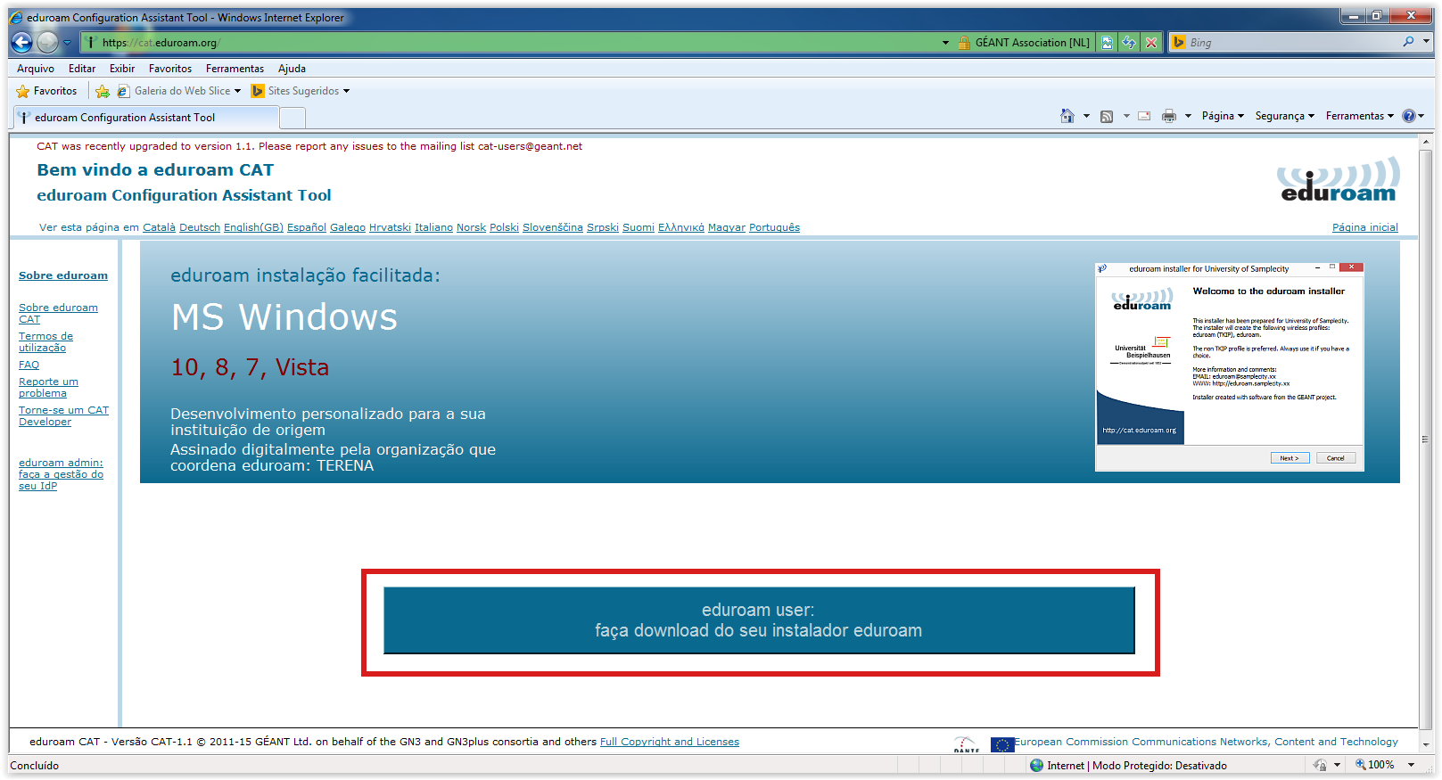The image size is (1442, 780).
Task: Click Reporte um problema link
Action: click(x=48, y=387)
